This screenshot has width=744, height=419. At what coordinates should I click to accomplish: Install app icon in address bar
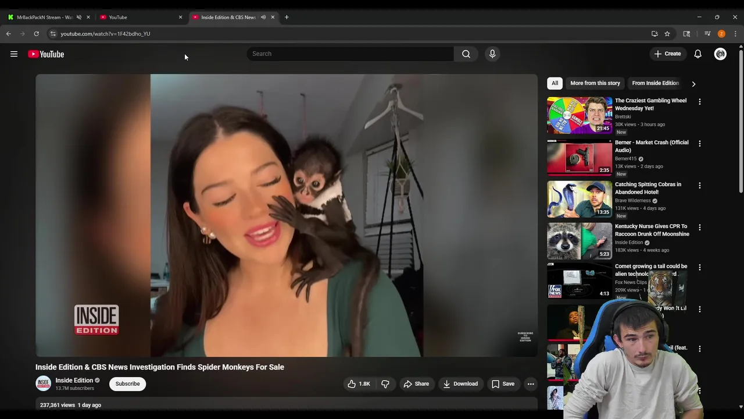[654, 34]
